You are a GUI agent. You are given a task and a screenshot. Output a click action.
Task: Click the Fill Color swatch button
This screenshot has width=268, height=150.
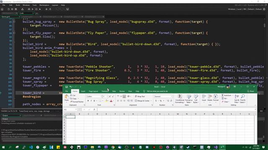coord(106,101)
